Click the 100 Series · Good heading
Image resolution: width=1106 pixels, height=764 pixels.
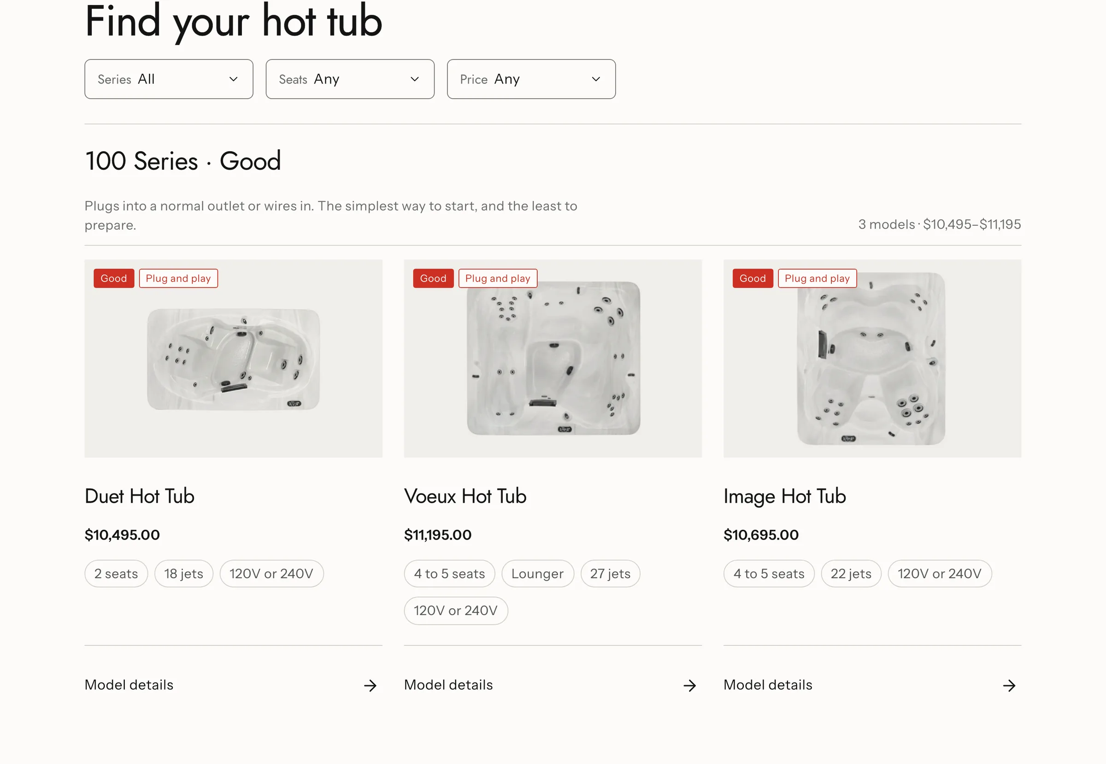coord(183,161)
